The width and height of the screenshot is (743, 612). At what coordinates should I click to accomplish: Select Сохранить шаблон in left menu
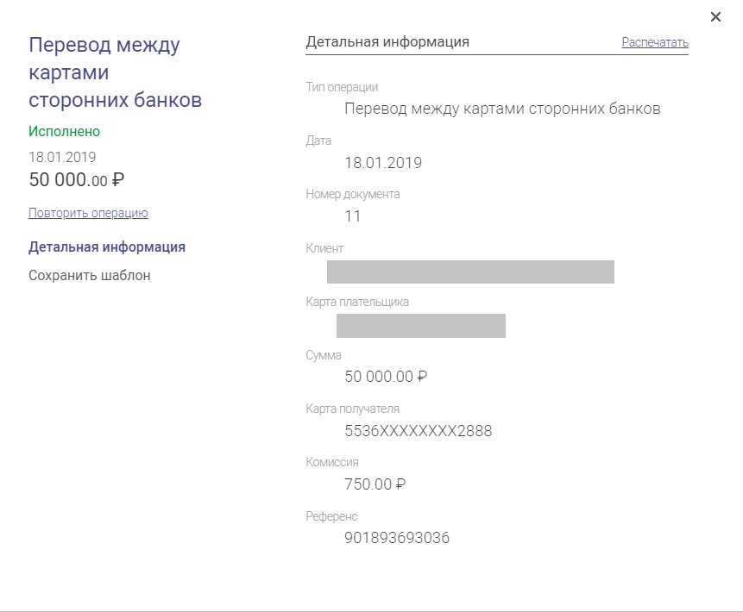tap(90, 276)
